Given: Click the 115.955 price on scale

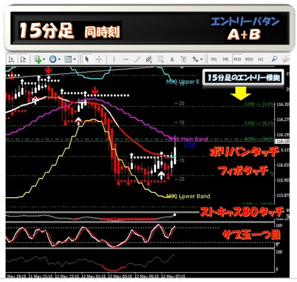Looking at the screenshot, I should click(283, 180).
